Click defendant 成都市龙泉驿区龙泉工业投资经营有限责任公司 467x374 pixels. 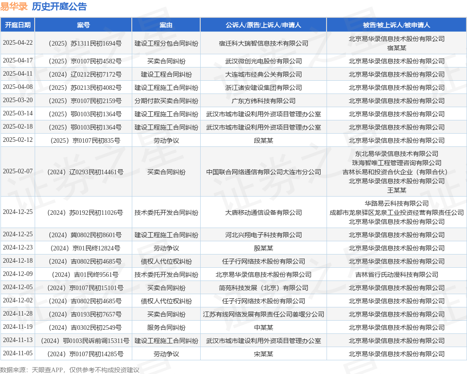click(x=397, y=213)
